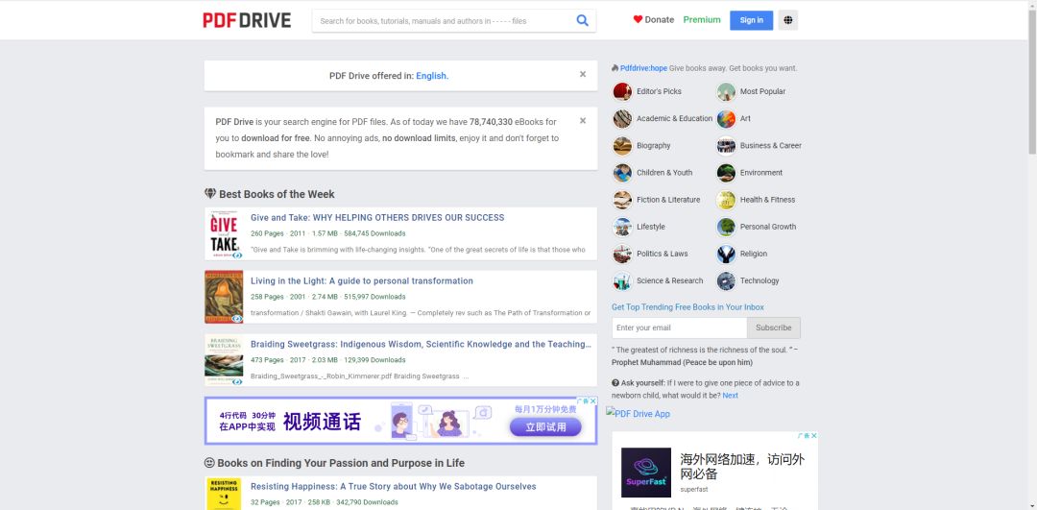Open Environment category icon
The height and width of the screenshot is (510, 1037).
pos(726,173)
